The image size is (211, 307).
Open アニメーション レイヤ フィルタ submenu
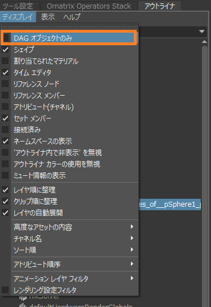coord(75,278)
